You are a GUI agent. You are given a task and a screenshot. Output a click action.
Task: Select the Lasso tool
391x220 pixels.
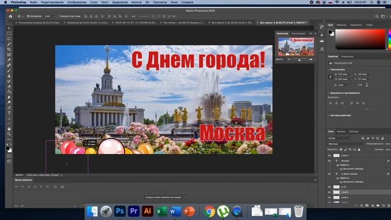9,38
